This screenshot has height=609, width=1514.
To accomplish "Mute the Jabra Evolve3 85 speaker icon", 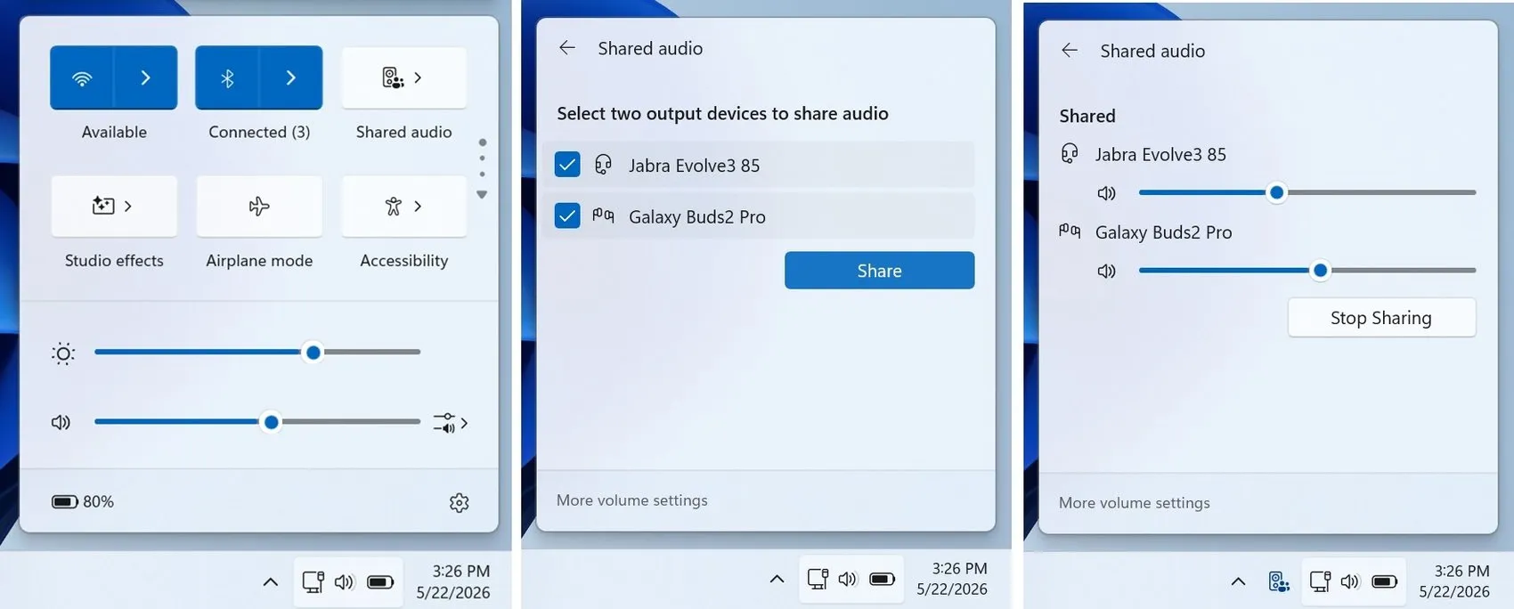I will click(x=1106, y=193).
